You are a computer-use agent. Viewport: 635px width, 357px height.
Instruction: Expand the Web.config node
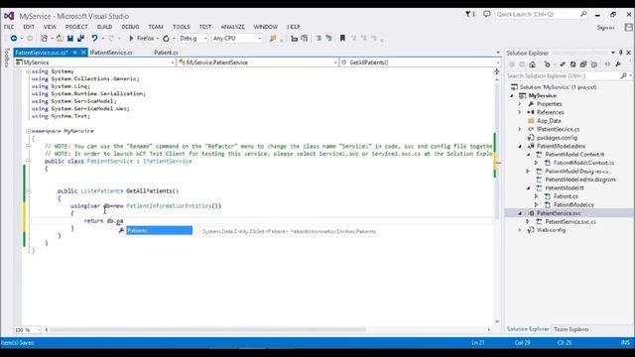[x=520, y=230]
